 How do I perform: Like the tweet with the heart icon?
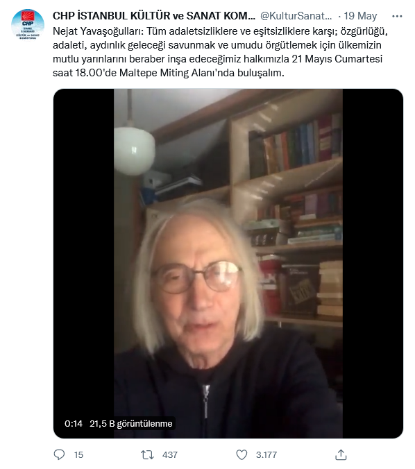click(x=242, y=455)
